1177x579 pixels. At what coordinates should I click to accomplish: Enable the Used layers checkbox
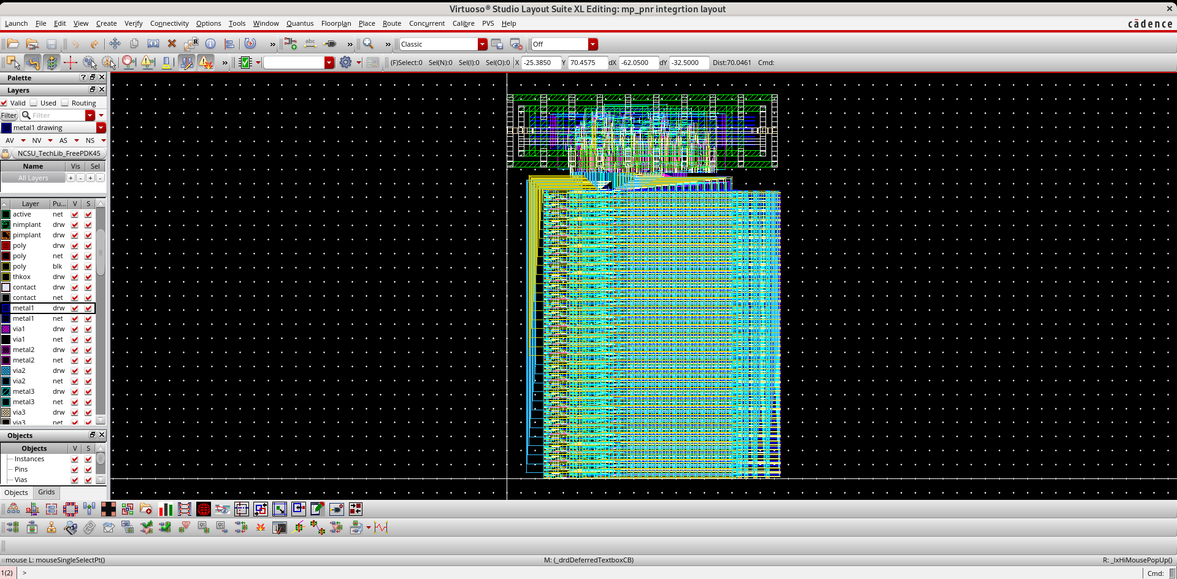pyautogui.click(x=34, y=103)
